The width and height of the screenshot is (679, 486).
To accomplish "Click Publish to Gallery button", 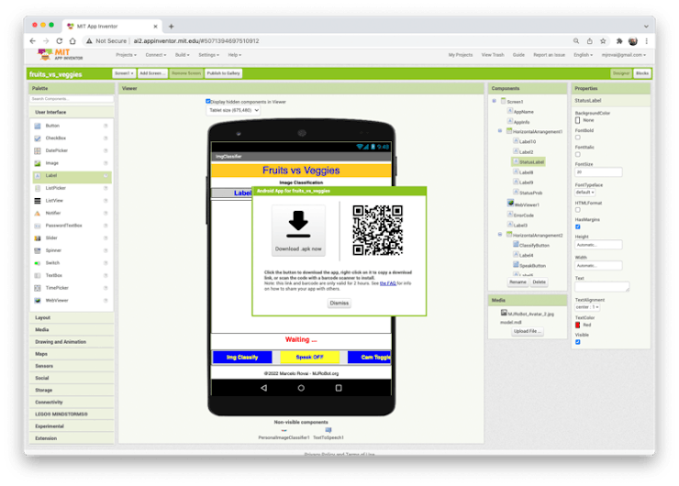I will (x=224, y=73).
